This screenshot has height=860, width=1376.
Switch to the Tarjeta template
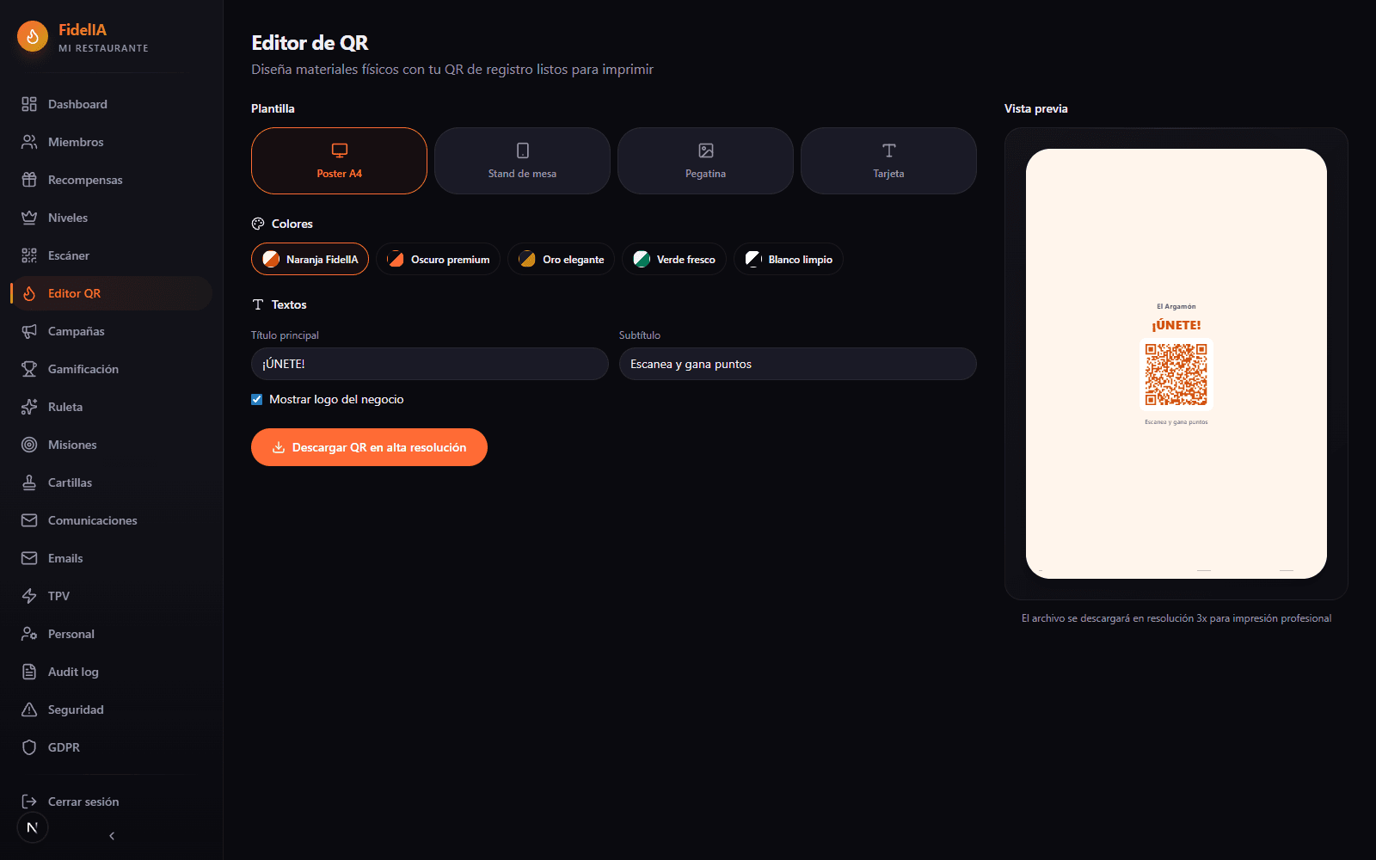pos(888,161)
